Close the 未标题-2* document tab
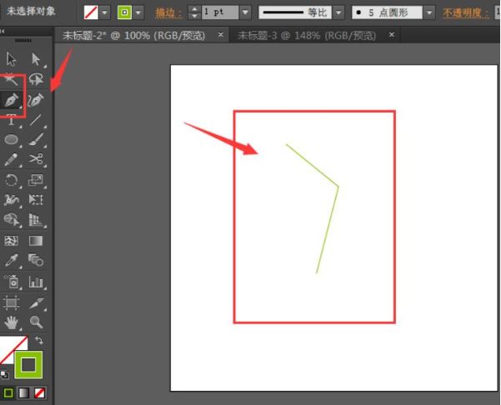 pos(220,34)
